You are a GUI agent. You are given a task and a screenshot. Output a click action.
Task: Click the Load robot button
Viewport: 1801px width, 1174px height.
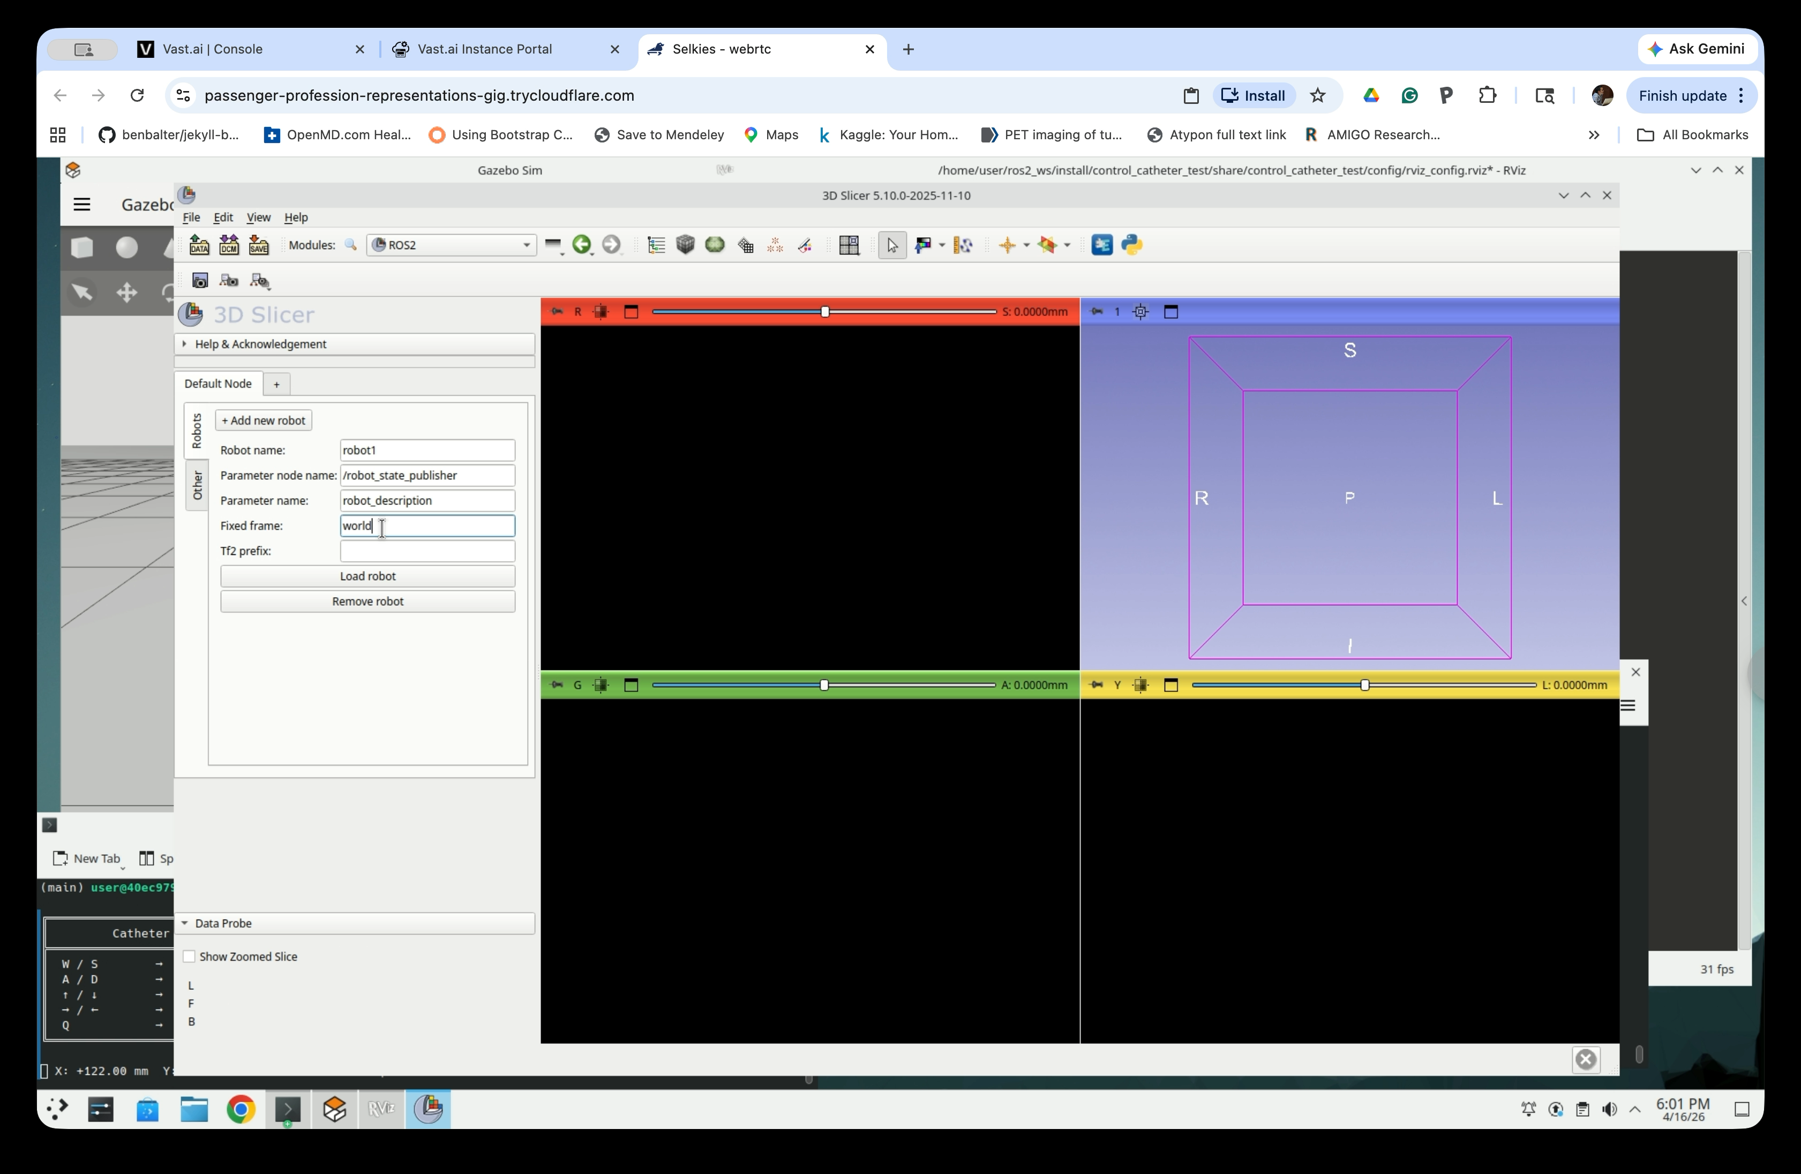368,576
